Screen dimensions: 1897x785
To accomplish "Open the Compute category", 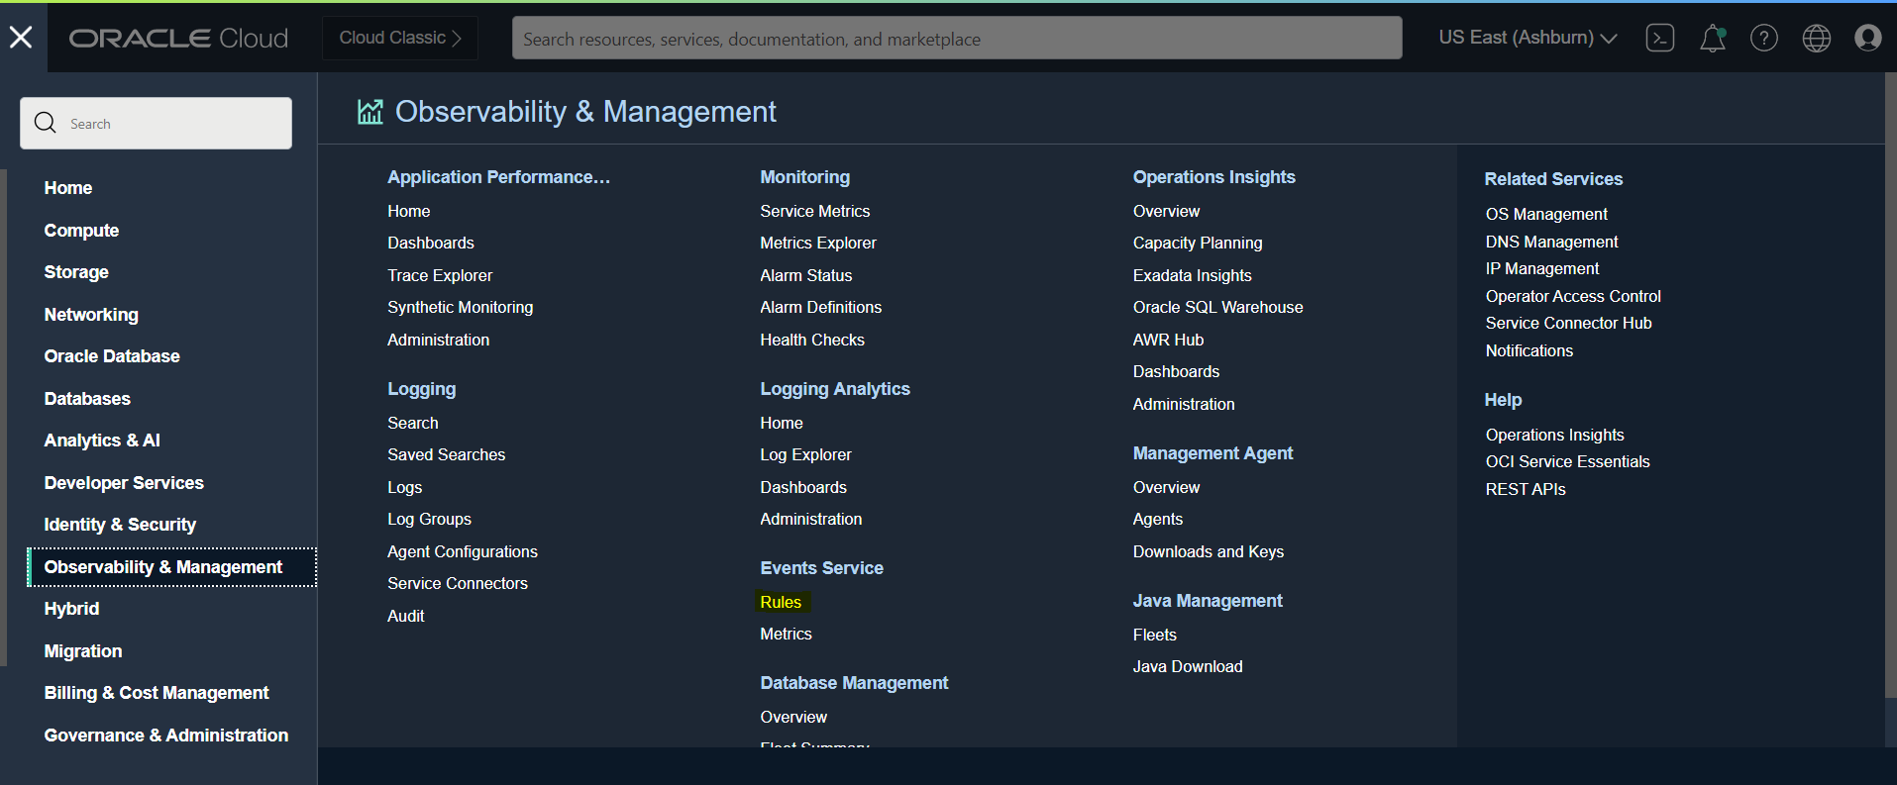I will click(x=81, y=231).
